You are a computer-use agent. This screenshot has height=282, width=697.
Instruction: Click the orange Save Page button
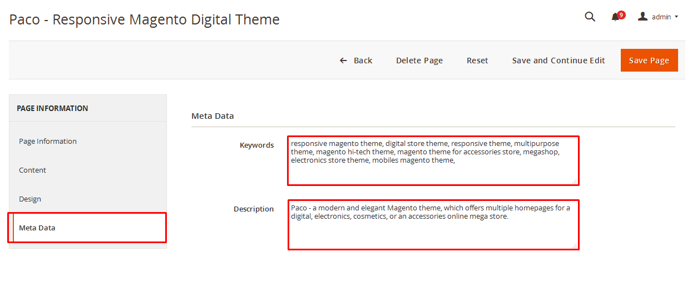[x=649, y=61]
